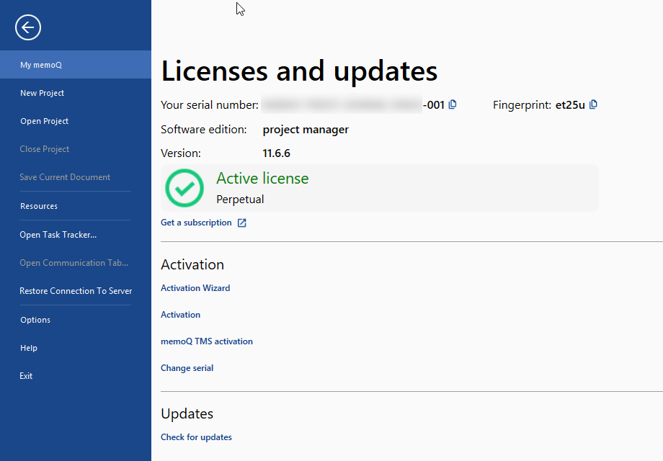Start the Activation Wizard link

point(195,288)
